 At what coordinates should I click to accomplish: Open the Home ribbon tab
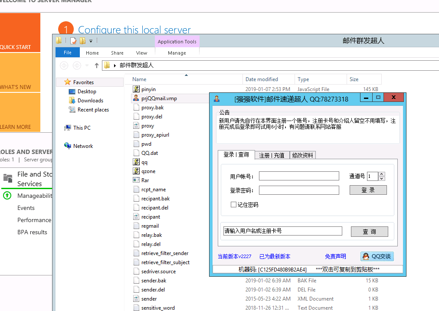tap(92, 53)
